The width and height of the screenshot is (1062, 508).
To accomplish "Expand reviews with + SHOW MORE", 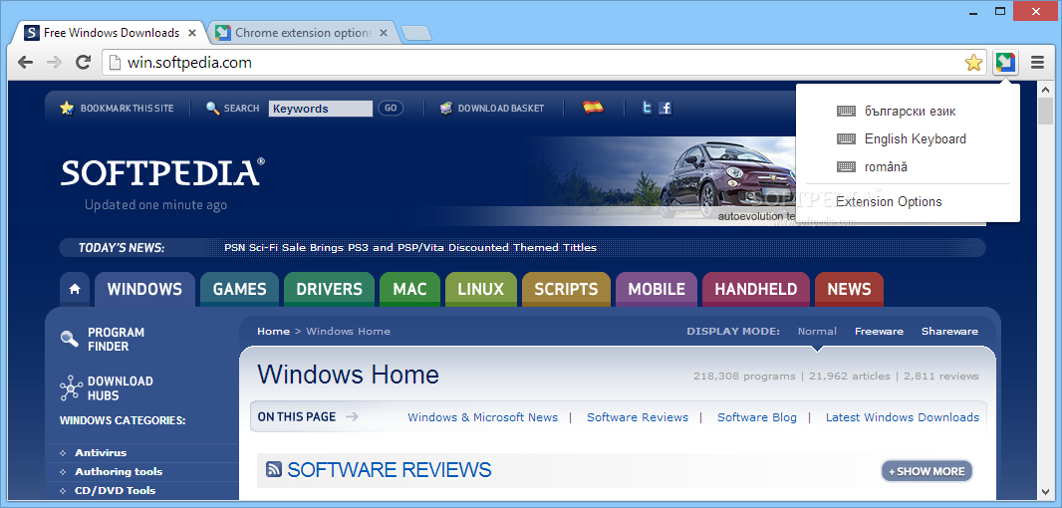I will 927,471.
